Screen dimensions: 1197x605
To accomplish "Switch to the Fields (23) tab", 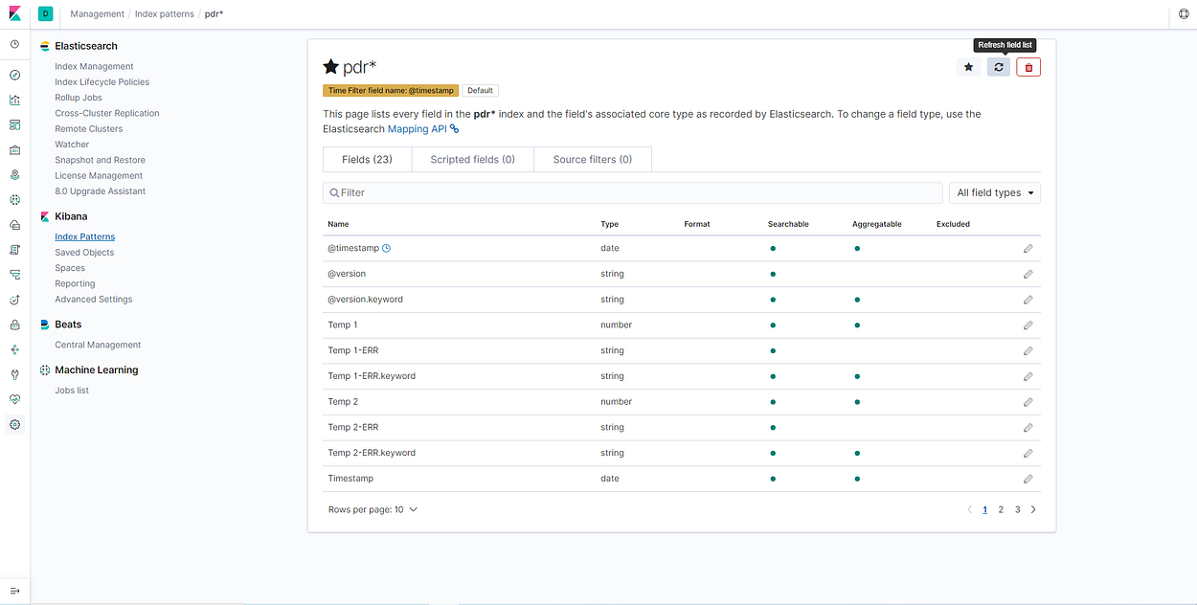I will point(367,160).
